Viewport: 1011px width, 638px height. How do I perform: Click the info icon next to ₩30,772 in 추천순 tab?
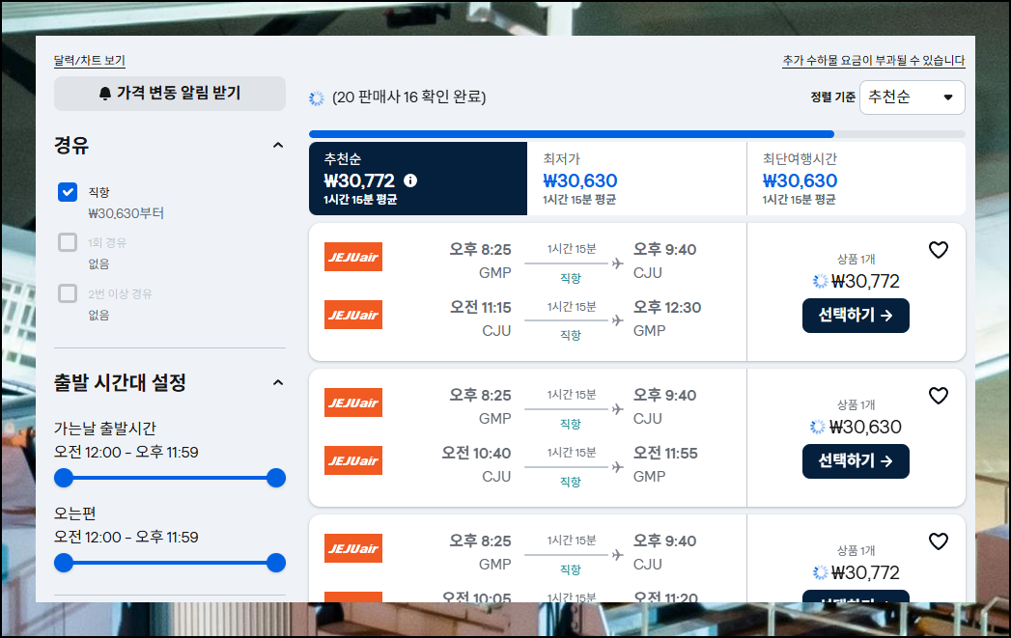pyautogui.click(x=410, y=180)
